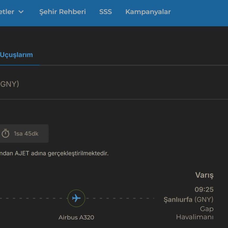
Task: Click the word 'Gap' in airport name
Action: click(207, 209)
